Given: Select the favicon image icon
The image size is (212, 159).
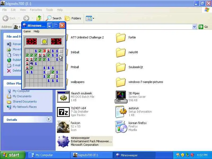Looking at the screenshot, I should click(63, 127).
